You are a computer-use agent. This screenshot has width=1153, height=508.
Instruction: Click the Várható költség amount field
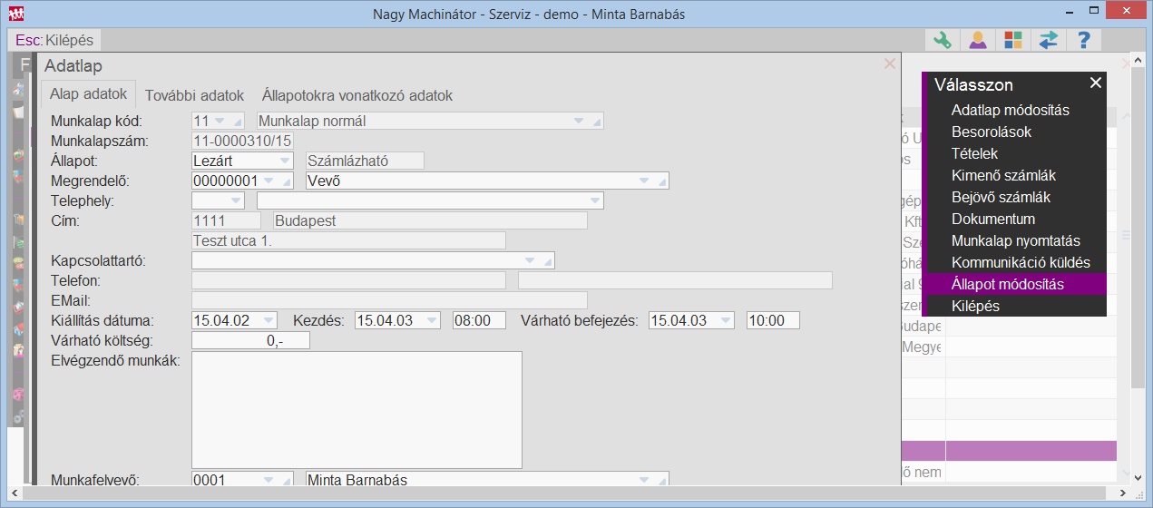click(x=250, y=340)
